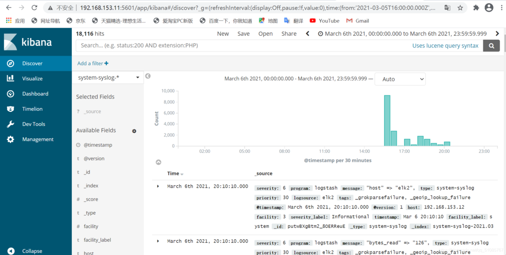The width and height of the screenshot is (506, 255).
Task: Click Save in the top menu
Action: [x=244, y=34]
